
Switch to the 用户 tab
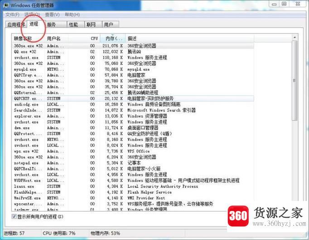111,24
